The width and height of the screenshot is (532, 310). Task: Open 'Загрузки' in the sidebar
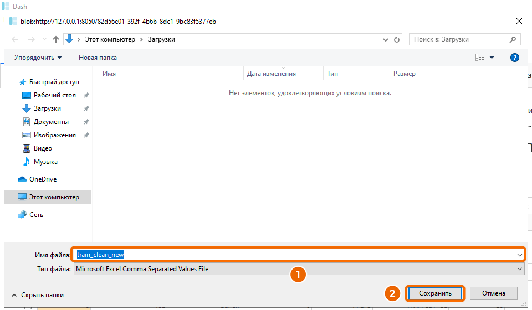(x=47, y=108)
